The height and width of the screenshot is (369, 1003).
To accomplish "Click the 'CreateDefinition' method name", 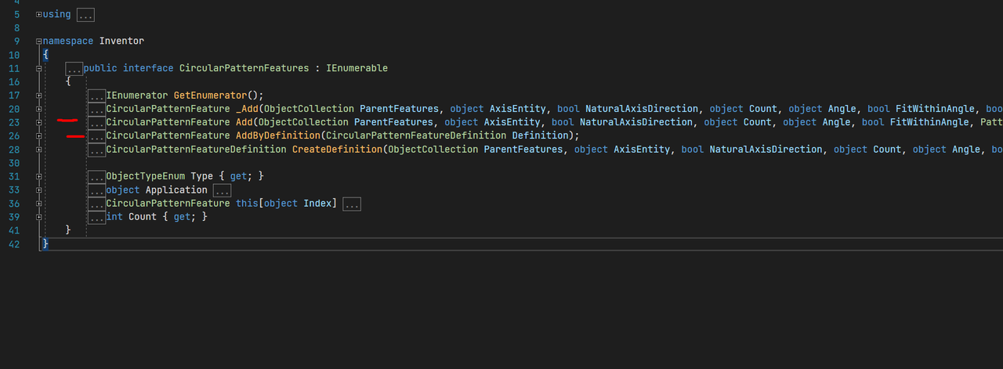I will pos(337,149).
